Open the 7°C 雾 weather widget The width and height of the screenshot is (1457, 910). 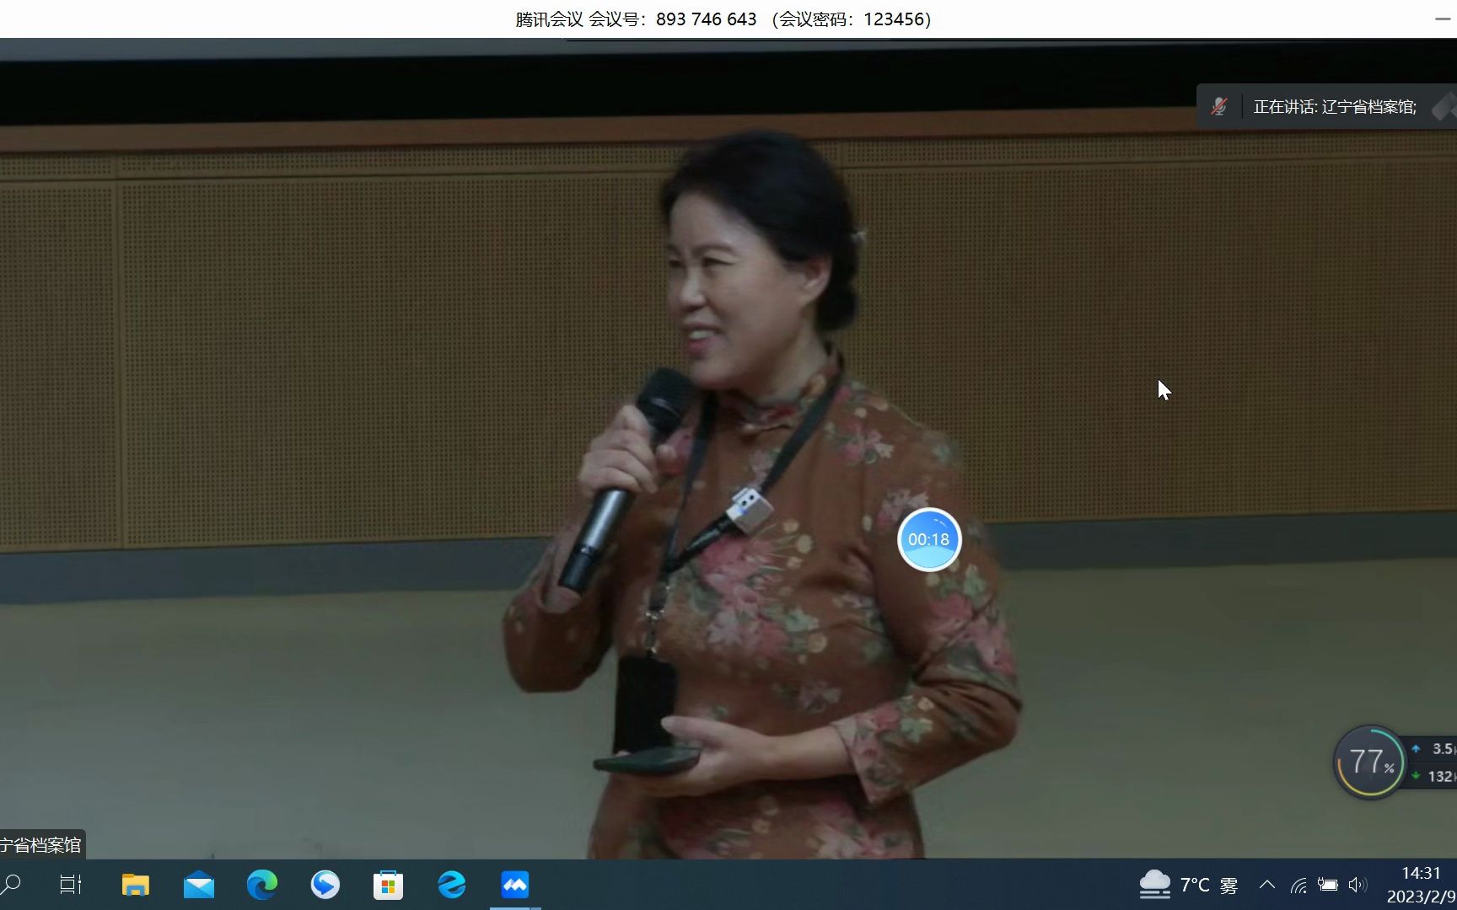[1189, 885]
